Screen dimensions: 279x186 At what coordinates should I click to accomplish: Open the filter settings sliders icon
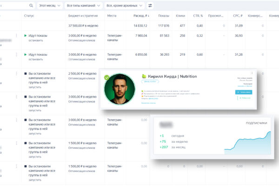150,6
